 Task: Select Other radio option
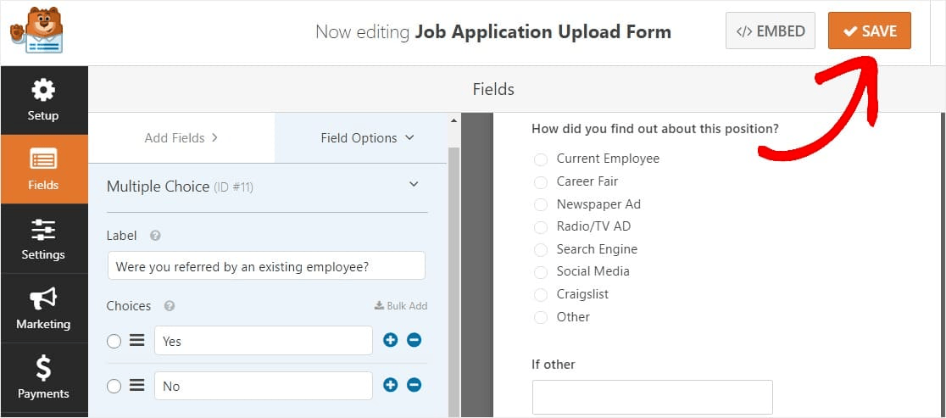(x=541, y=317)
